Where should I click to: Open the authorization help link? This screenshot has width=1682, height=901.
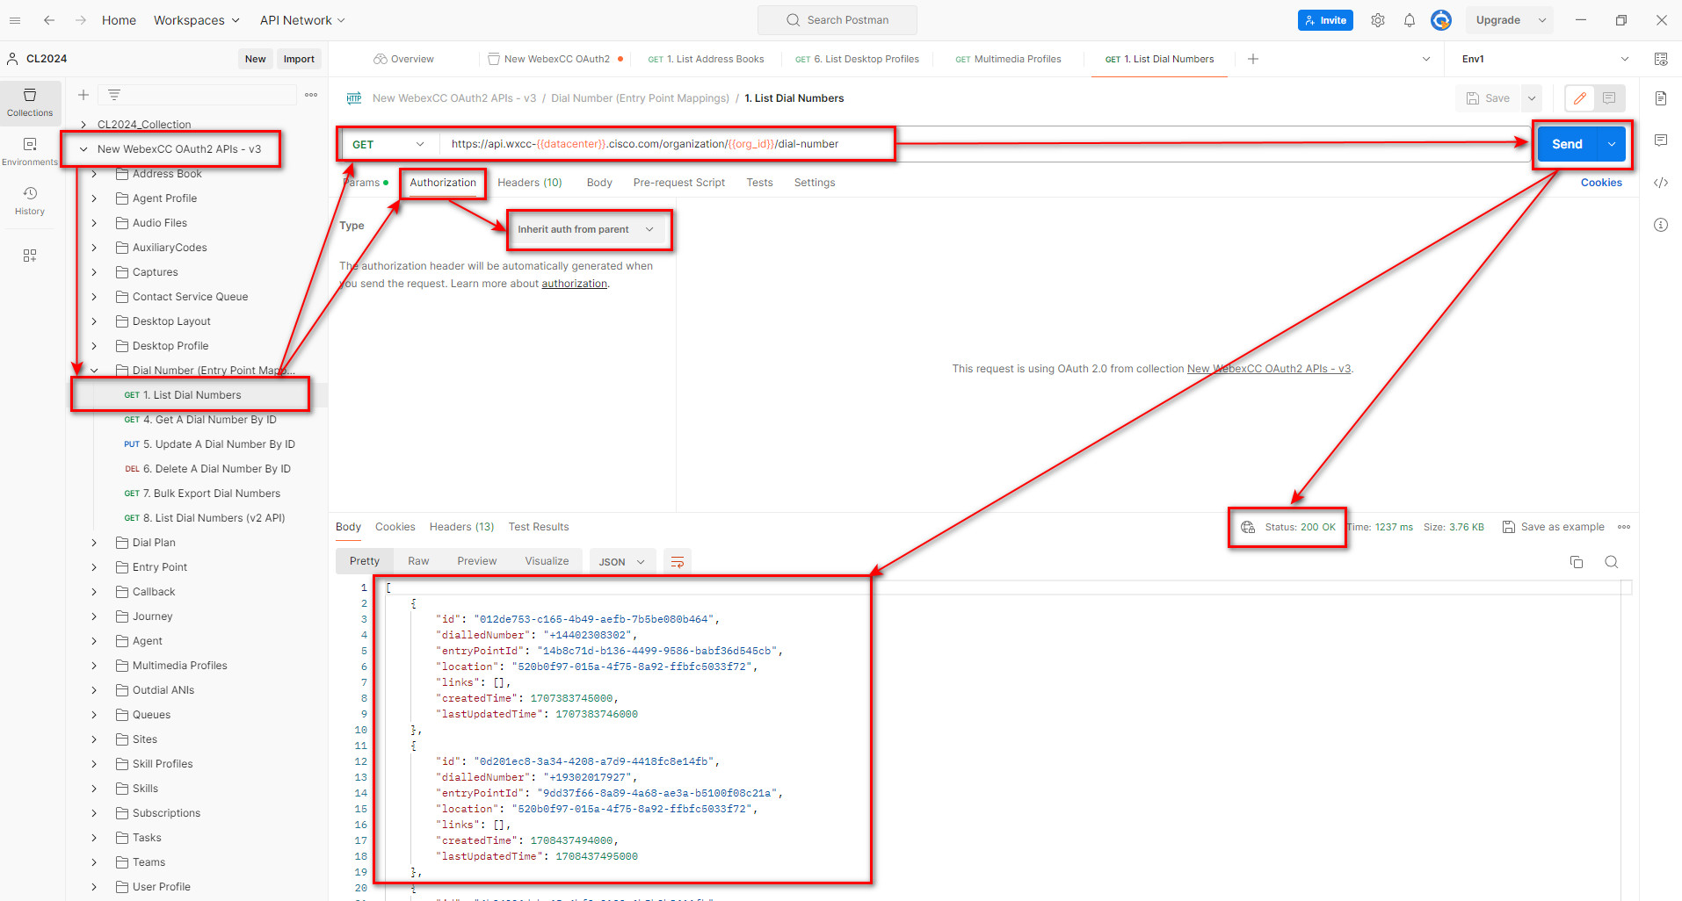(x=575, y=284)
